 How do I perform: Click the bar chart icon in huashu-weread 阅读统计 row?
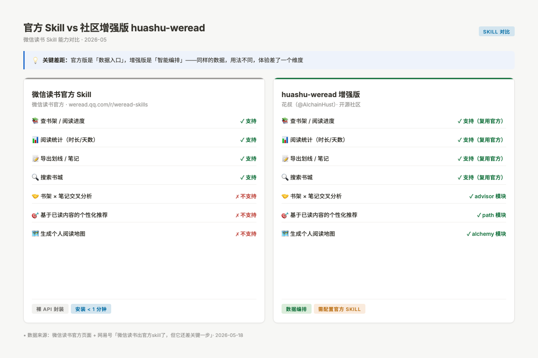pos(285,140)
